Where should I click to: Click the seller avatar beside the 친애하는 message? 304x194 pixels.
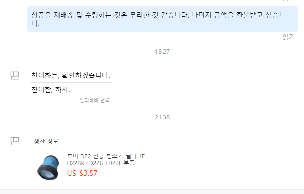pos(14,75)
